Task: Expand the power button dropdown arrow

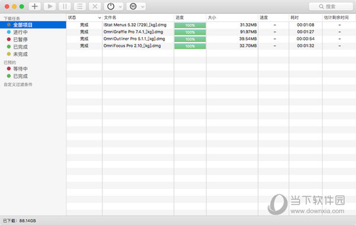Action: pos(120,7)
